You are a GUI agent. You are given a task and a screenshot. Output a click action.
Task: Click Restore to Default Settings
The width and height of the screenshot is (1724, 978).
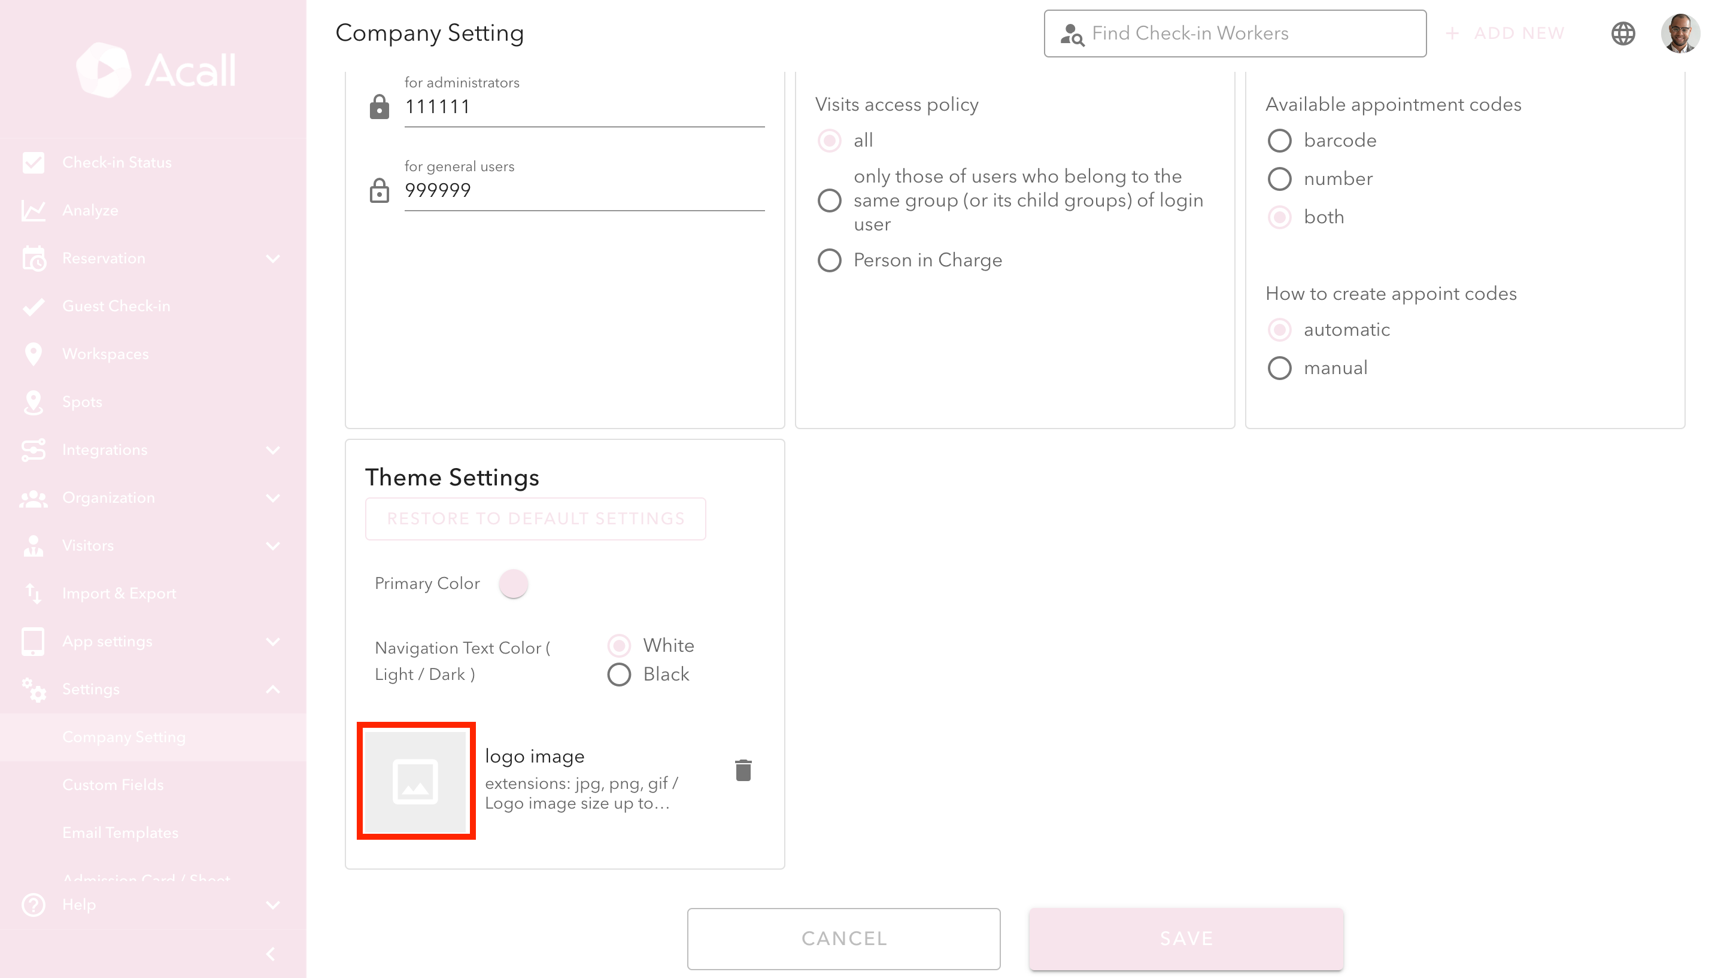pos(535,518)
